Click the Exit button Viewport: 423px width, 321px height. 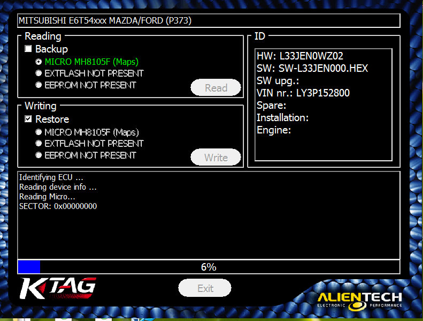(x=205, y=288)
